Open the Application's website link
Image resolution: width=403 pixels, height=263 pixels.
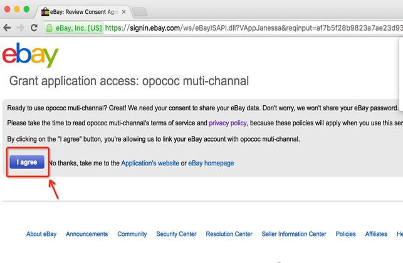(150, 163)
